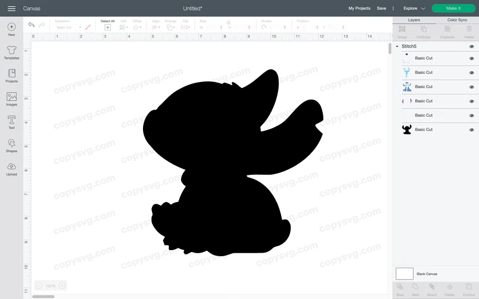The width and height of the screenshot is (479, 299).
Task: Click the 100% zoom level label
Action: click(51, 286)
